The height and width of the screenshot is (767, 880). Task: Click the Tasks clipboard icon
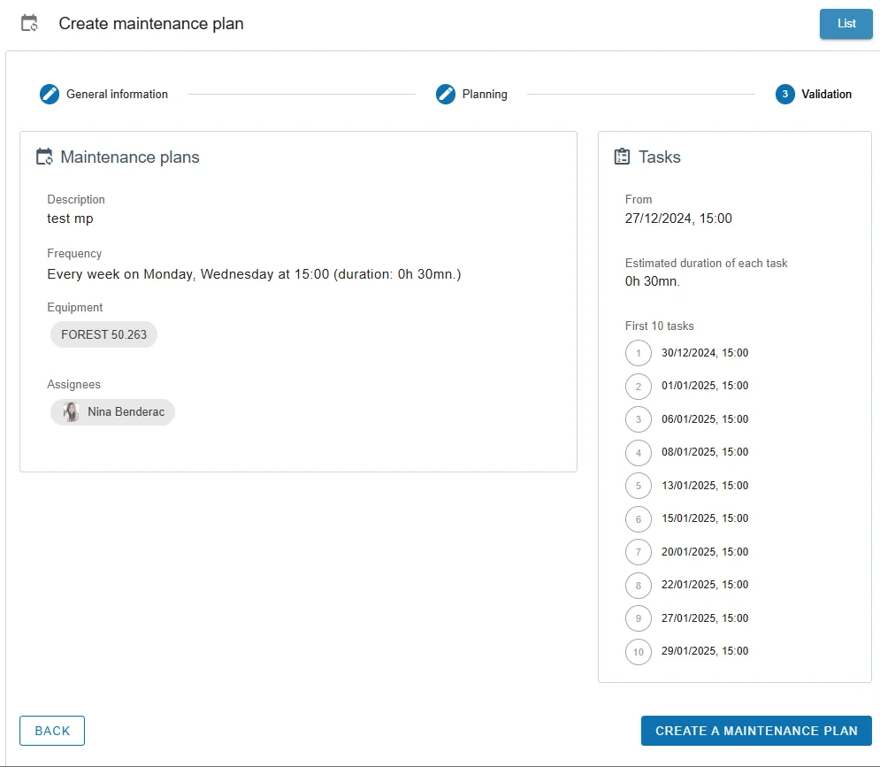click(622, 157)
